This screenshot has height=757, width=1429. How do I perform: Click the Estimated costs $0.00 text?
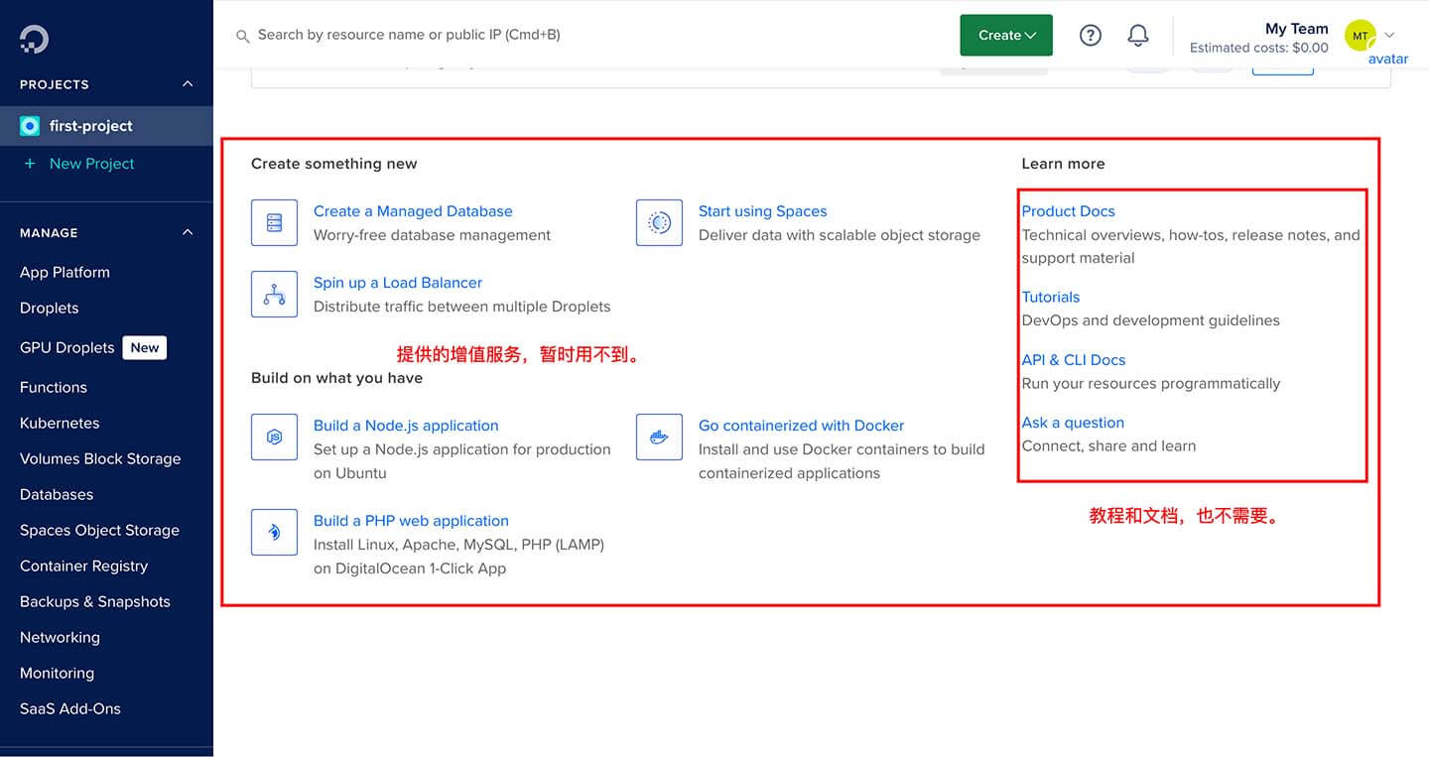click(1258, 48)
